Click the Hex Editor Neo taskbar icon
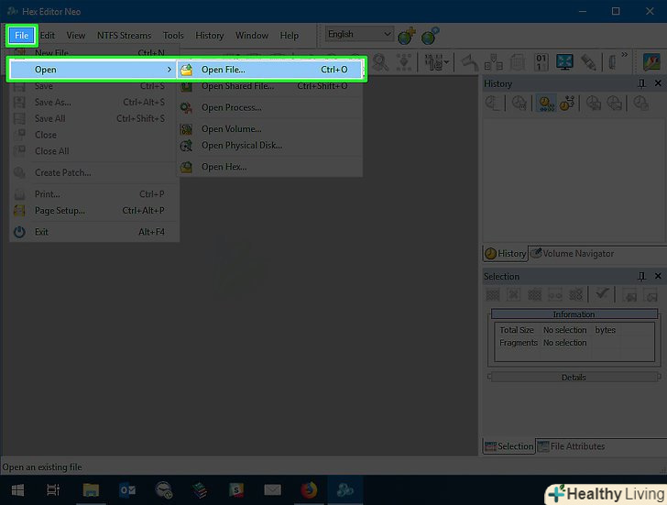The width and height of the screenshot is (667, 505). [345, 490]
